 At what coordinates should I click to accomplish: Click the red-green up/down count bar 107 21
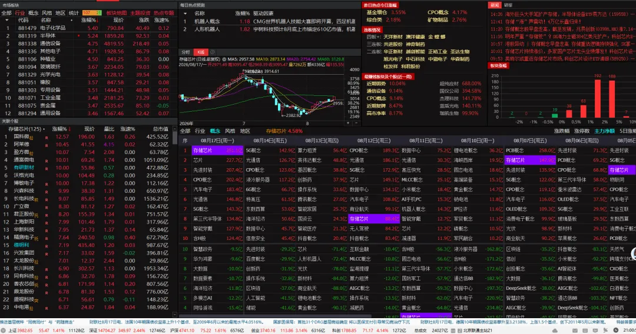pos(92,13)
